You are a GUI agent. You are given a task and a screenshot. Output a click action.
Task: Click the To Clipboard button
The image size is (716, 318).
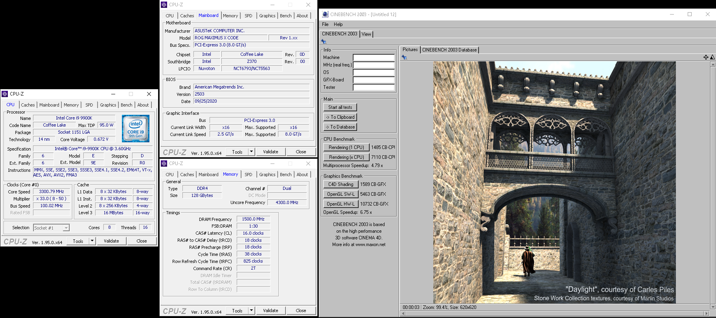341,117
